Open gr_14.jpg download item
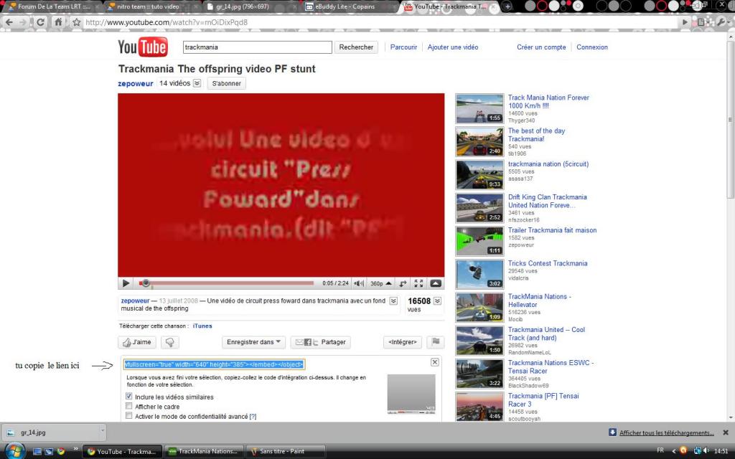 tap(50, 432)
